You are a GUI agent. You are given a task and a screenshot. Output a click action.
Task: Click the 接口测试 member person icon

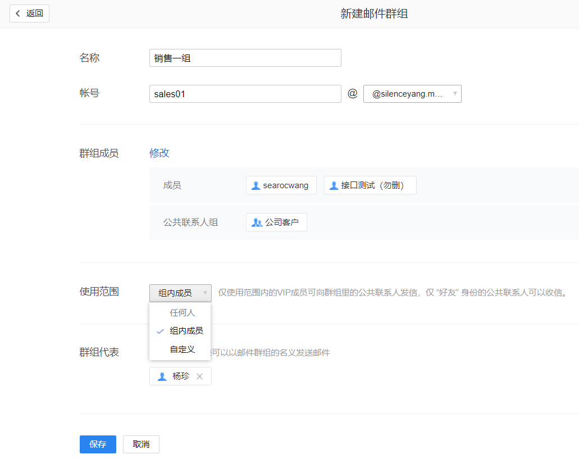(334, 185)
